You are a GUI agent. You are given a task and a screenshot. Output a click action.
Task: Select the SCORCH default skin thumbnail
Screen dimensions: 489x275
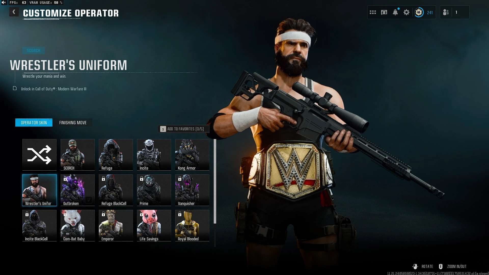click(78, 155)
